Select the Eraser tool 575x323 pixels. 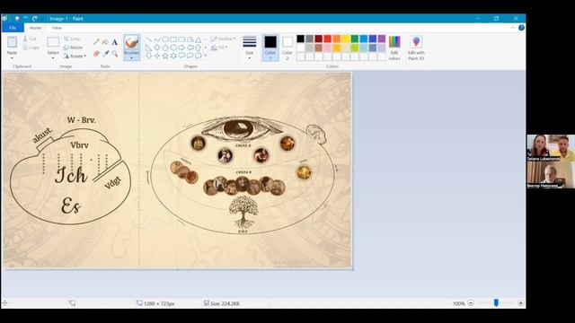(96, 54)
